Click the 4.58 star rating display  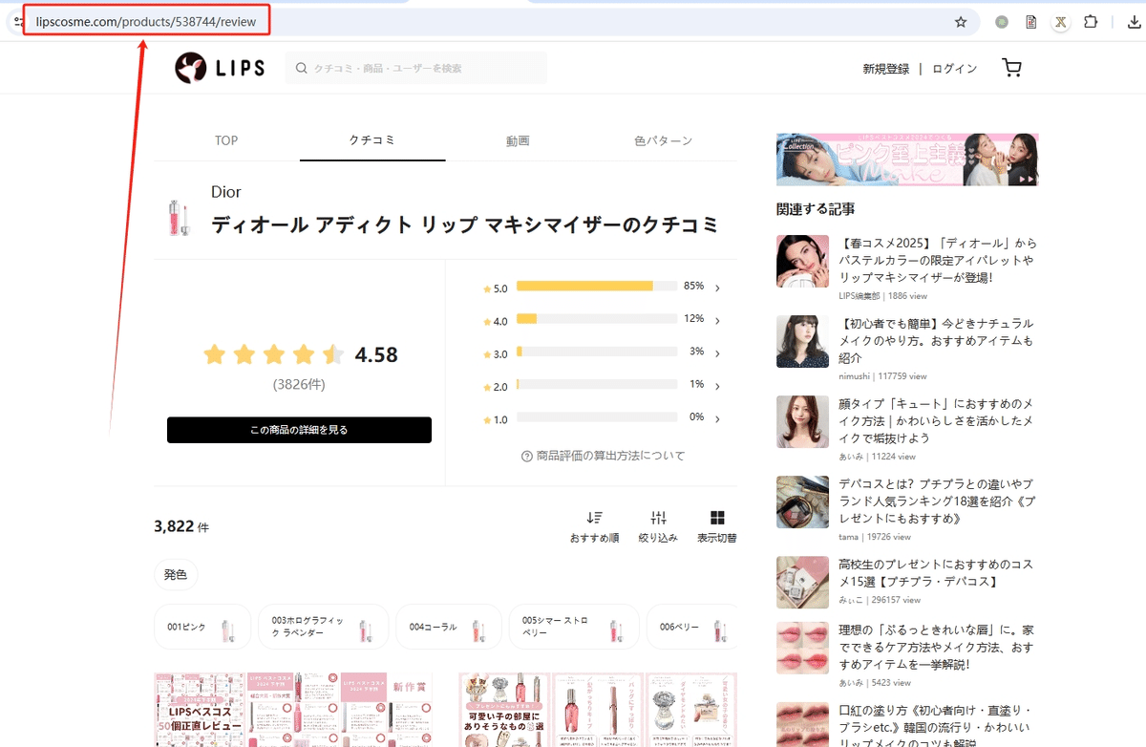coord(300,355)
